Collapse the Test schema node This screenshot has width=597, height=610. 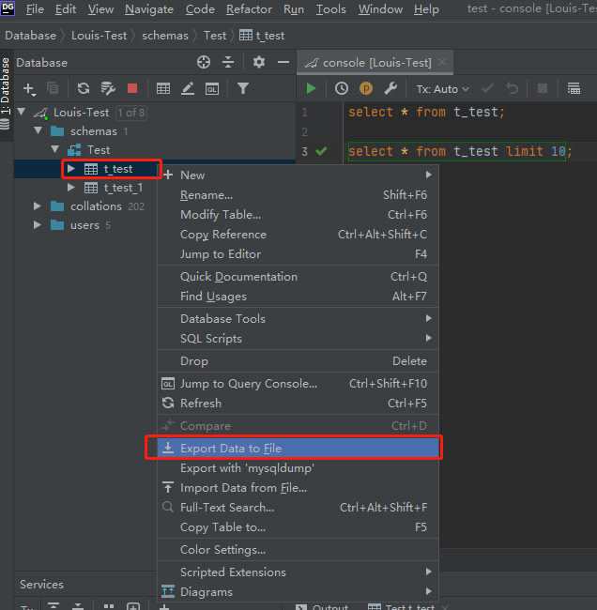click(x=54, y=149)
